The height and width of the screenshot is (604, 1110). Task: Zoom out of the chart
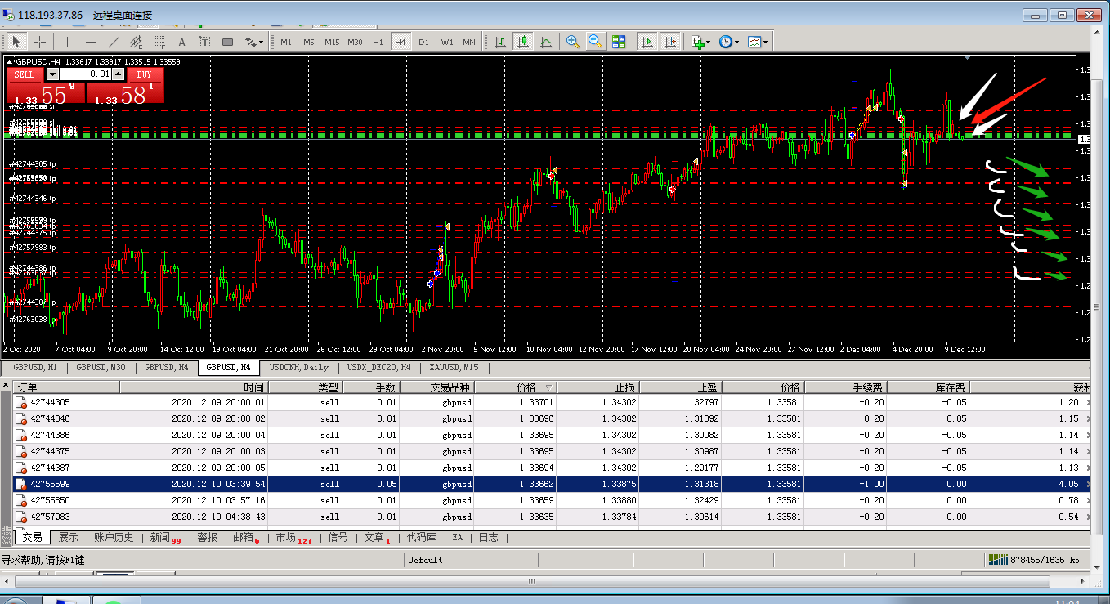pos(595,42)
